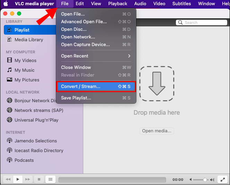Screen dimensions: 230x185
Task: Select Open Network... menu entry
Action: [x=96, y=37]
